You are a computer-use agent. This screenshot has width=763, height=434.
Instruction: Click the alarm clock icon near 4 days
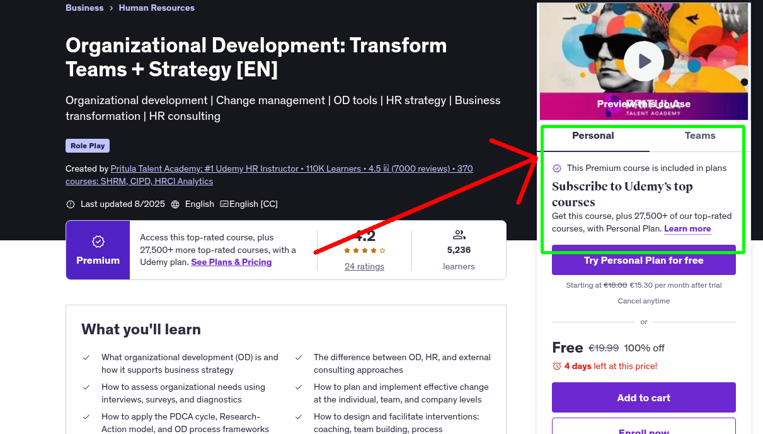pos(557,366)
